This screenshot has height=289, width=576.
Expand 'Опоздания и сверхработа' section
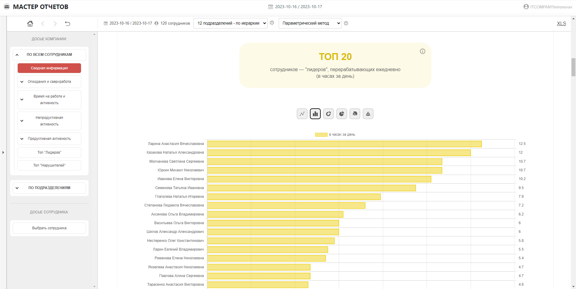click(x=49, y=82)
